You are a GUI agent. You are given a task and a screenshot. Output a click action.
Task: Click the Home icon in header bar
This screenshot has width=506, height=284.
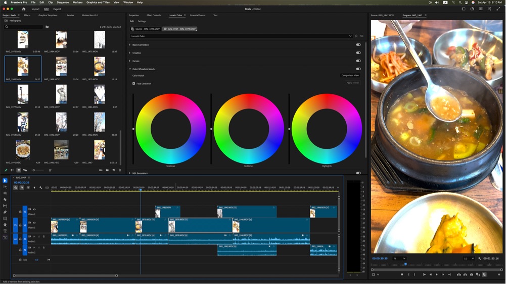(24, 9)
